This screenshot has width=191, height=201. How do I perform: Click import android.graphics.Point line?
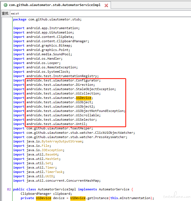point(42,50)
